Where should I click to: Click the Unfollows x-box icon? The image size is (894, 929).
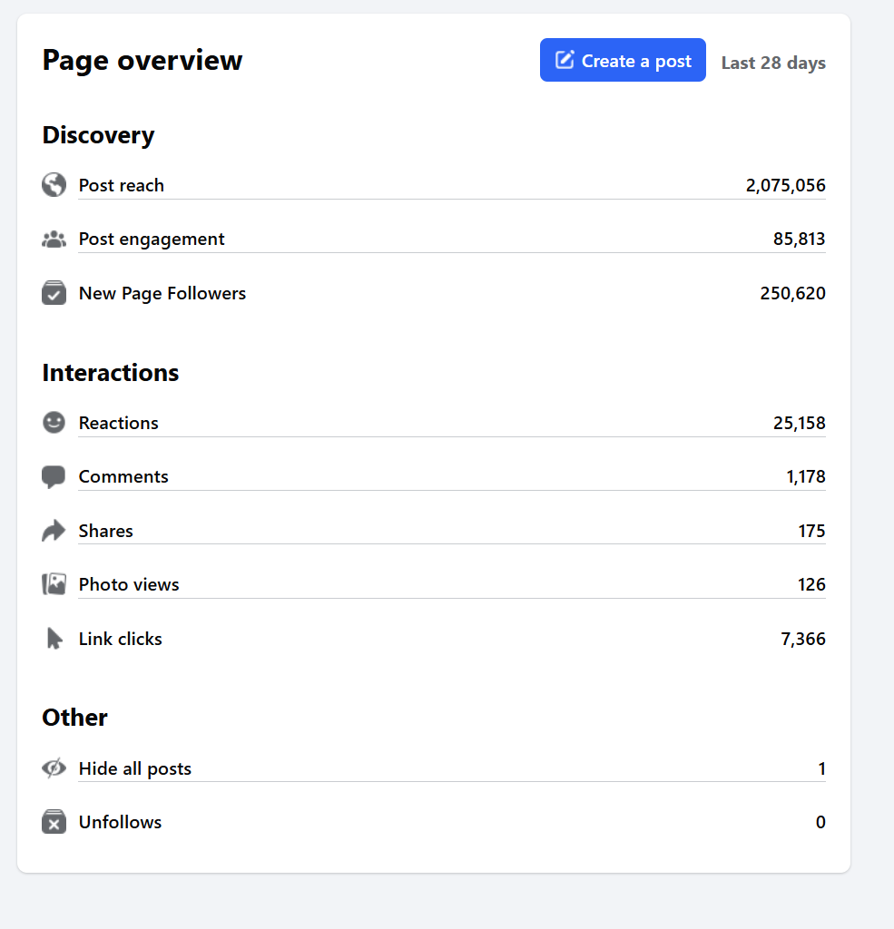[54, 823]
